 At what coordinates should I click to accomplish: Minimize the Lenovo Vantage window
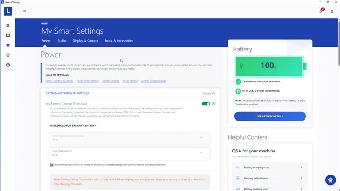(320, 2)
